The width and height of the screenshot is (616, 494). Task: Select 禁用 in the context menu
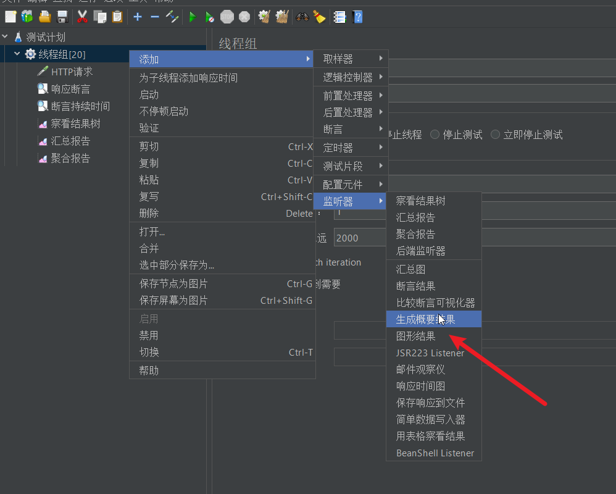[222, 335]
